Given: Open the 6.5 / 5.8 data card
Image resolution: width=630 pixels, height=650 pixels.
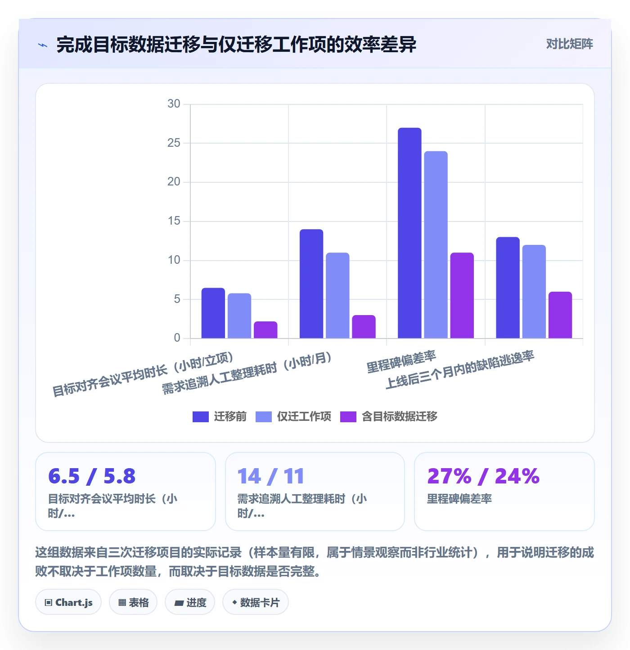Looking at the screenshot, I should pyautogui.click(x=126, y=492).
